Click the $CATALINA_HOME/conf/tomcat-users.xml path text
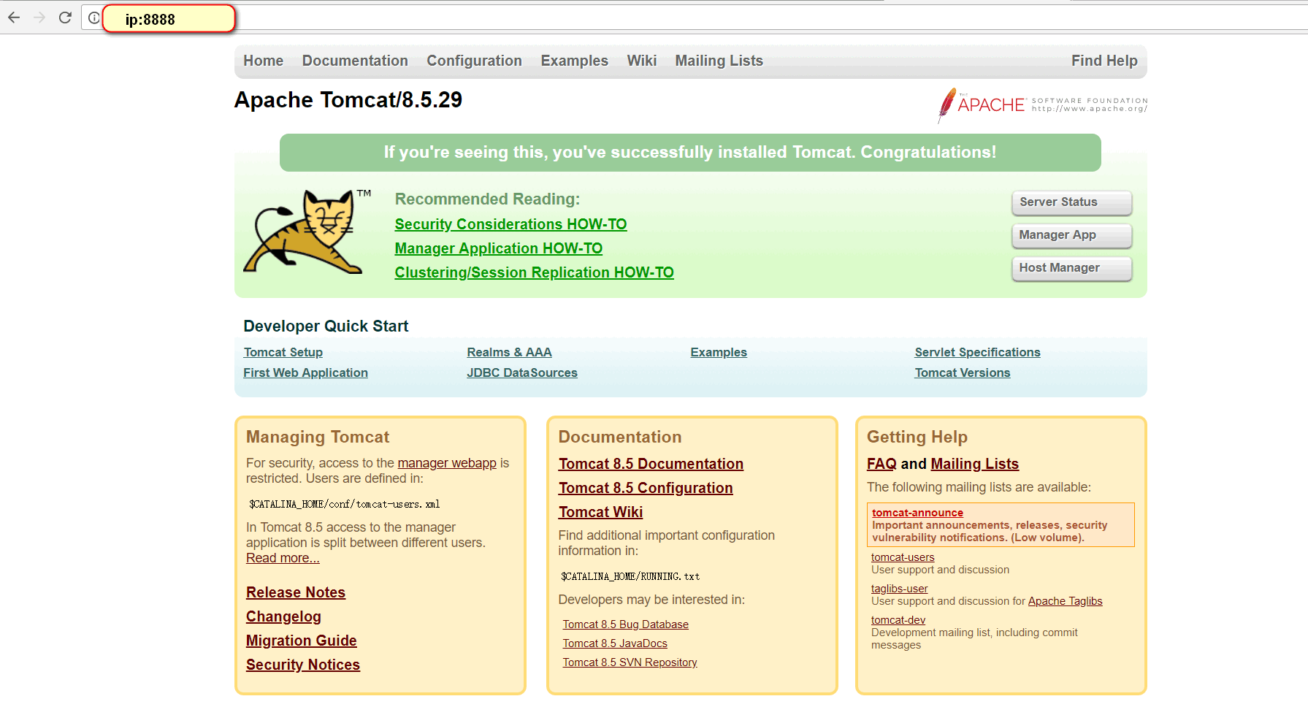Image resolution: width=1308 pixels, height=707 pixels. pyautogui.click(x=344, y=505)
